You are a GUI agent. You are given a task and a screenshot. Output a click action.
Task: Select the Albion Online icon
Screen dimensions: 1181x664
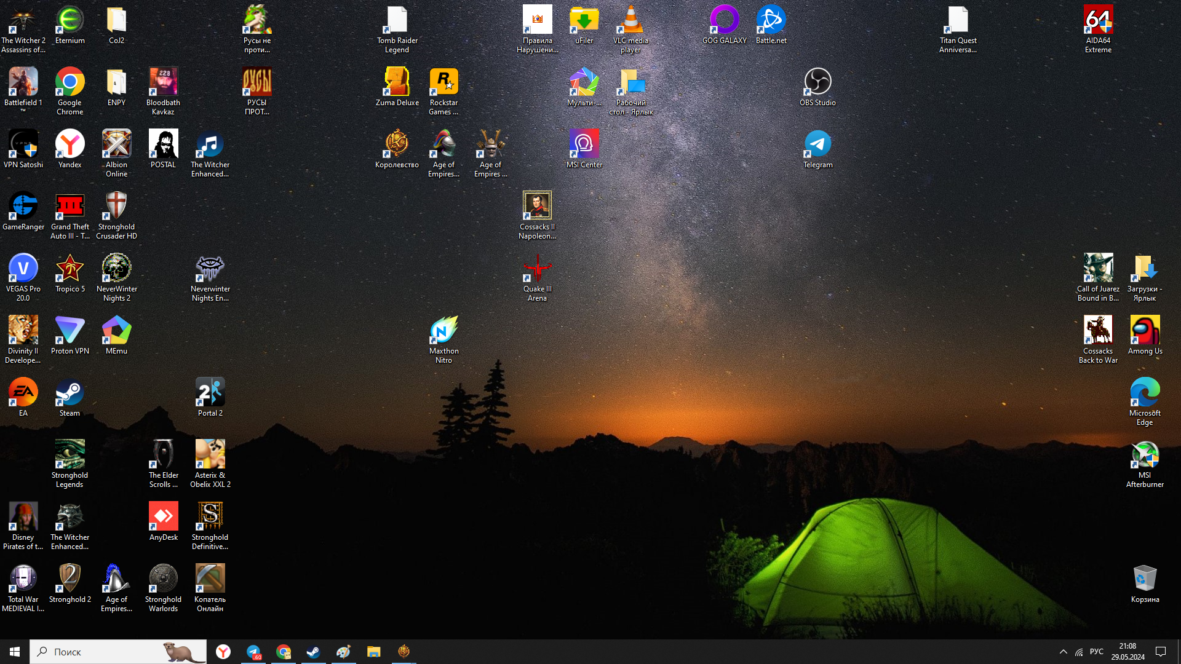117,144
